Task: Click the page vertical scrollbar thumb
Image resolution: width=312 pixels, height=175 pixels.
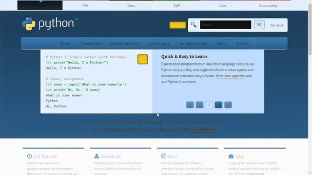Action: pos(310,29)
